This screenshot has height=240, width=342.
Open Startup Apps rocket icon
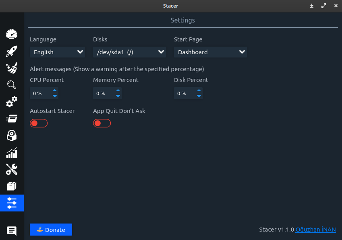coord(12,51)
